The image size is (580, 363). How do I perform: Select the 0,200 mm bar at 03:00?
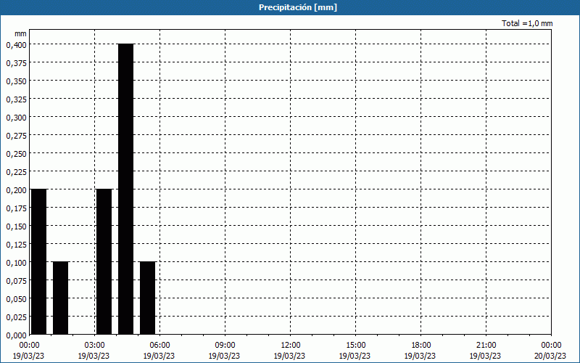point(104,262)
